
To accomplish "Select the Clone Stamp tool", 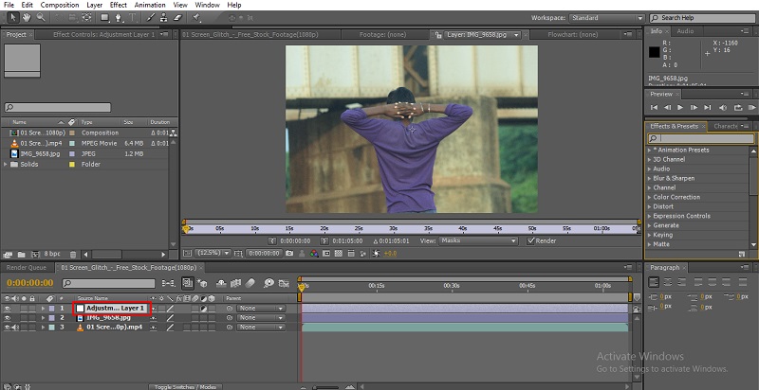I will (163, 17).
